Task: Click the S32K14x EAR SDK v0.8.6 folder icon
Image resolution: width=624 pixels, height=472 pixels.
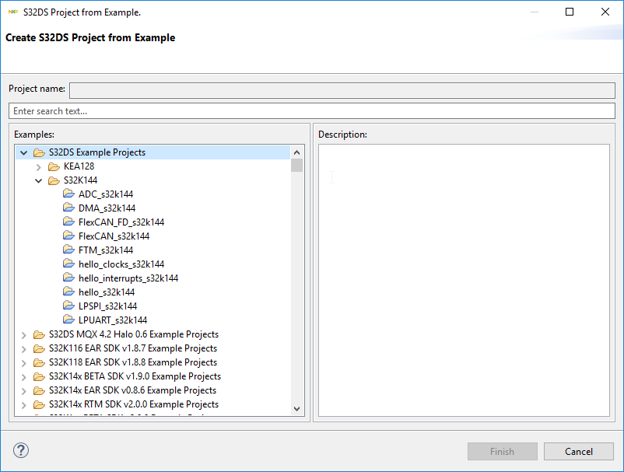Action: [x=39, y=390]
